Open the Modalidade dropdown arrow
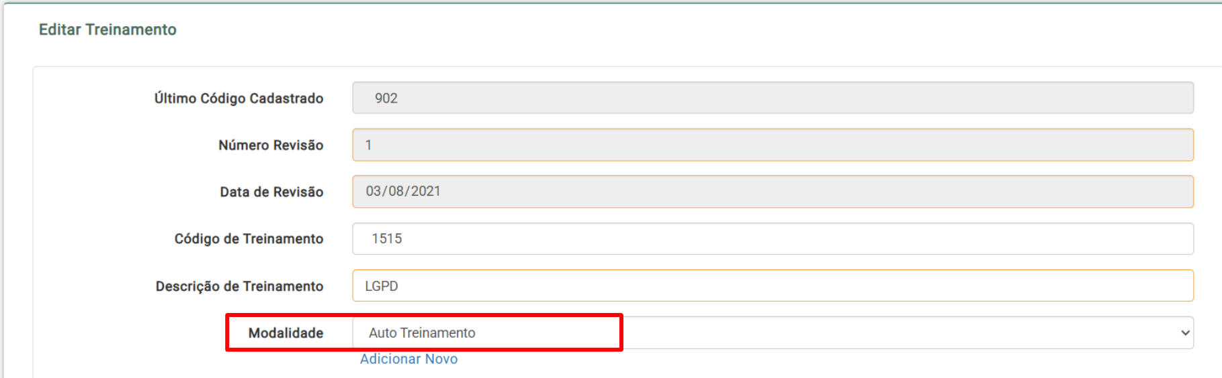This screenshot has height=378, width=1222. click(x=1185, y=333)
